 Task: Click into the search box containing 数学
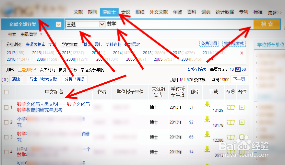coord(180,24)
